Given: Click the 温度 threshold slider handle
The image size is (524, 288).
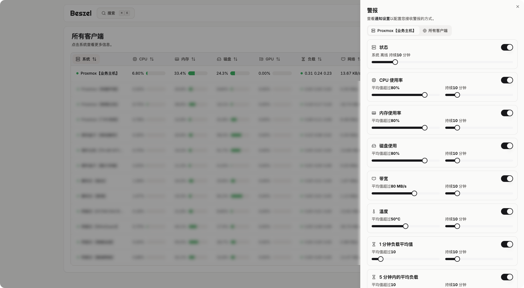Looking at the screenshot, I should pyautogui.click(x=406, y=226).
